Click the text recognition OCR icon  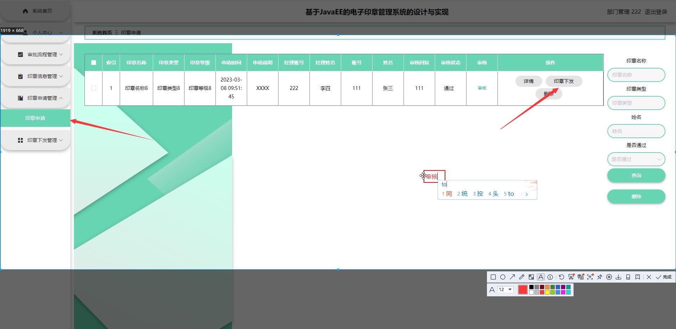[590, 277]
